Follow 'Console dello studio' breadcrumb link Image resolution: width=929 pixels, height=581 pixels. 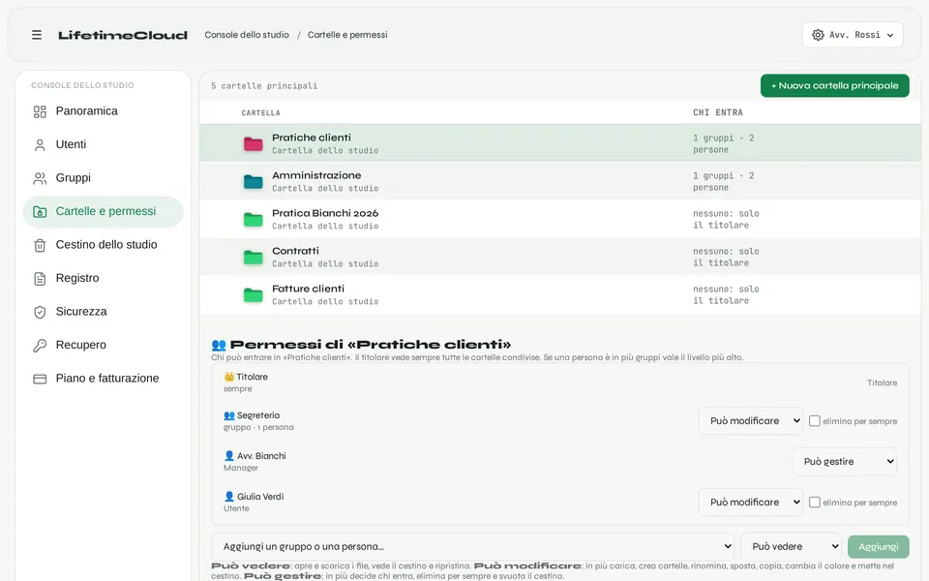point(247,35)
